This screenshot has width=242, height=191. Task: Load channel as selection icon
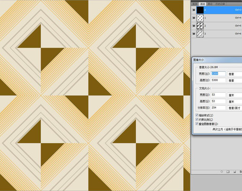pyautogui.click(x=222, y=171)
